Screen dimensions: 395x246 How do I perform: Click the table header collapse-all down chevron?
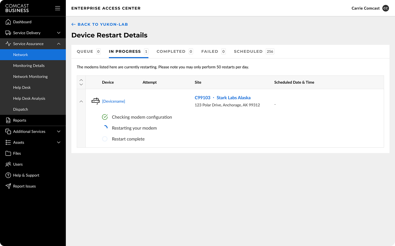click(x=81, y=84)
